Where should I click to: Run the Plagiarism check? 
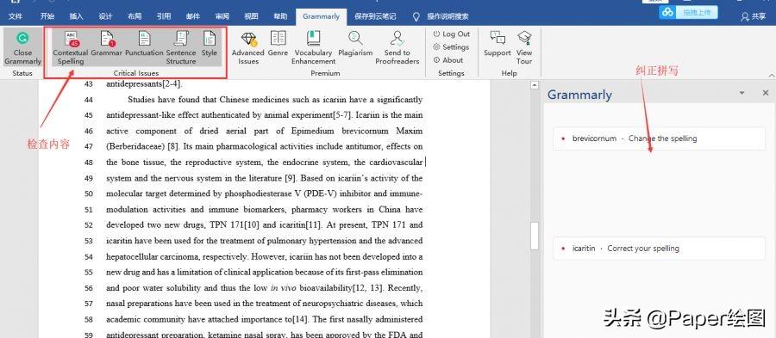[x=355, y=43]
